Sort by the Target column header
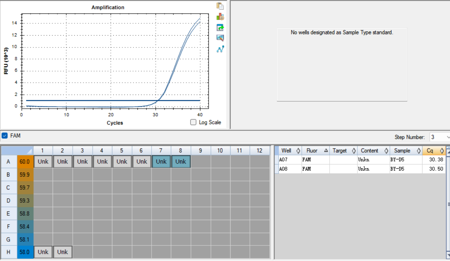Image resolution: width=450 pixels, height=261 pixels. 343,151
